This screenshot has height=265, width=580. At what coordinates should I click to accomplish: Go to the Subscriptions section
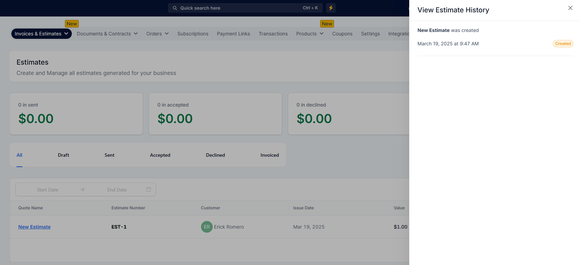193,34
